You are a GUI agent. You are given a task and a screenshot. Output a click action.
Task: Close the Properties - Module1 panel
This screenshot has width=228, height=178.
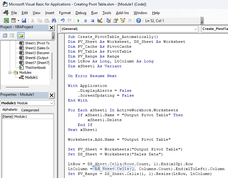pos(52,95)
